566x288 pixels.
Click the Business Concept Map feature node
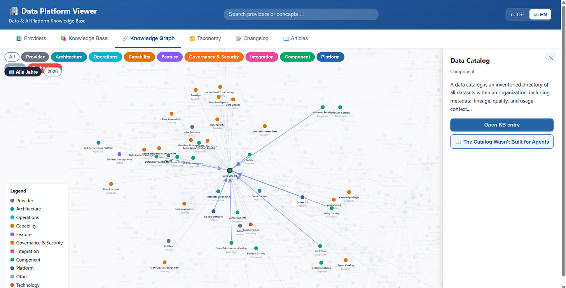pos(119,154)
